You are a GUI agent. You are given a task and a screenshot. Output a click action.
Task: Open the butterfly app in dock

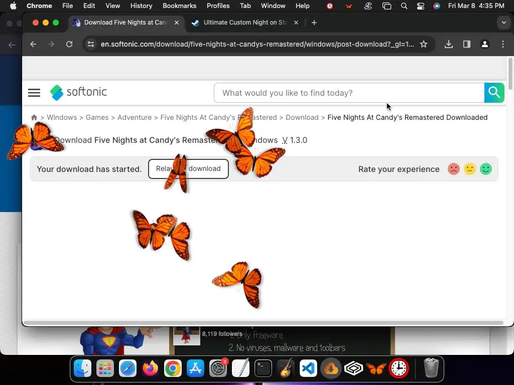pos(376,368)
